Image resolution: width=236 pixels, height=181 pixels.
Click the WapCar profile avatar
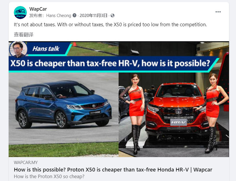tap(20, 12)
